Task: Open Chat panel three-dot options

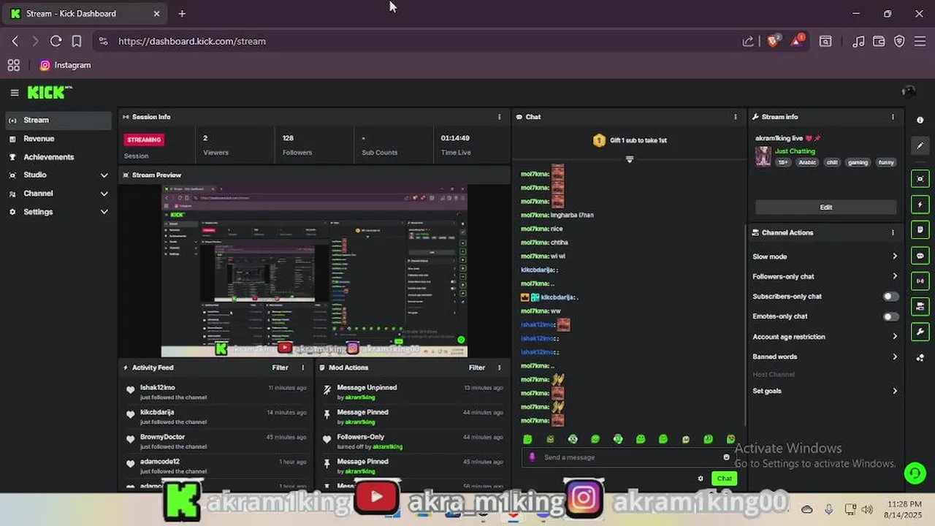Action: tap(736, 117)
